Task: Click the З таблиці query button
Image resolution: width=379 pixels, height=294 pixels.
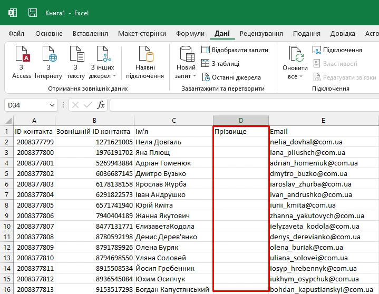Action: [220, 64]
